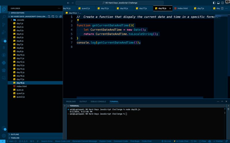Toggle Go Live server in status bar

point(166,141)
